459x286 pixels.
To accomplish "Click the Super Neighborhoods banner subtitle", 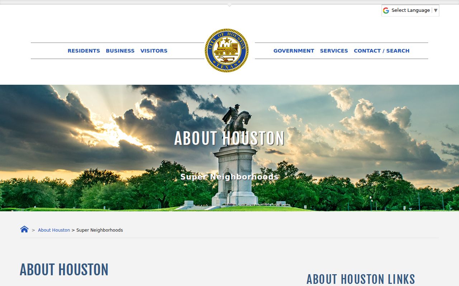I will 229,177.
